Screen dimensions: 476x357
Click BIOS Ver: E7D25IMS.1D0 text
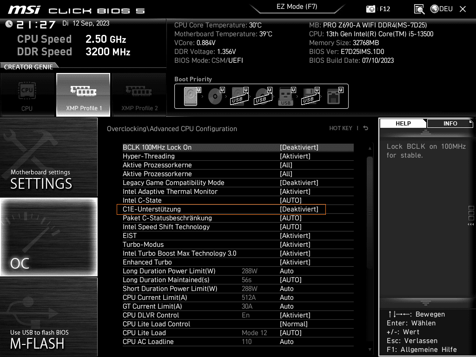coord(346,52)
